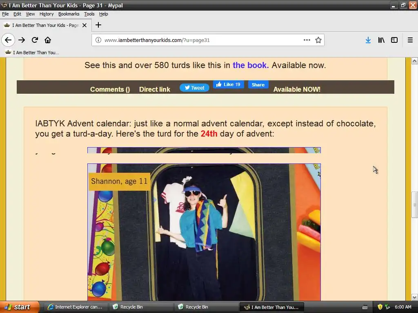Image resolution: width=418 pixels, height=313 pixels.
Task: Go back to the previous page
Action: pos(8,40)
